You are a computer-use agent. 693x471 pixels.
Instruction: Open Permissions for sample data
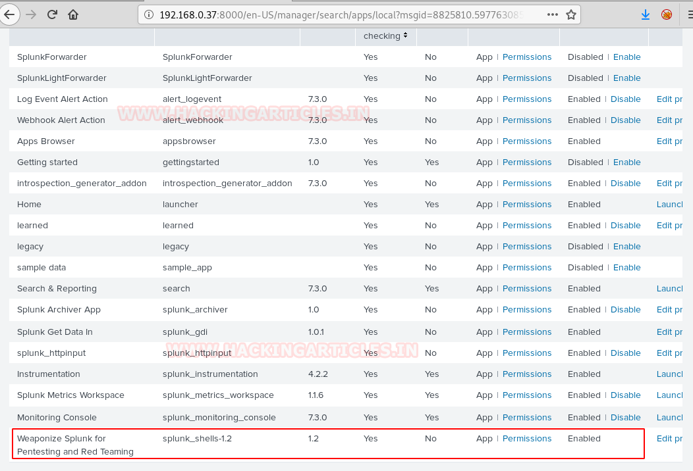click(x=527, y=268)
